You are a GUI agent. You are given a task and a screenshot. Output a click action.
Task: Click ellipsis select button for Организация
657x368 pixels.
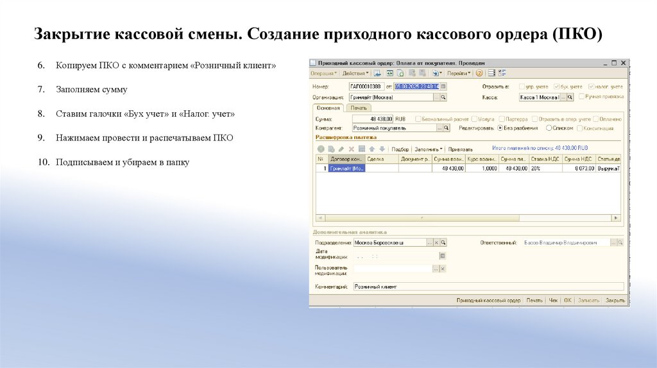[436, 97]
